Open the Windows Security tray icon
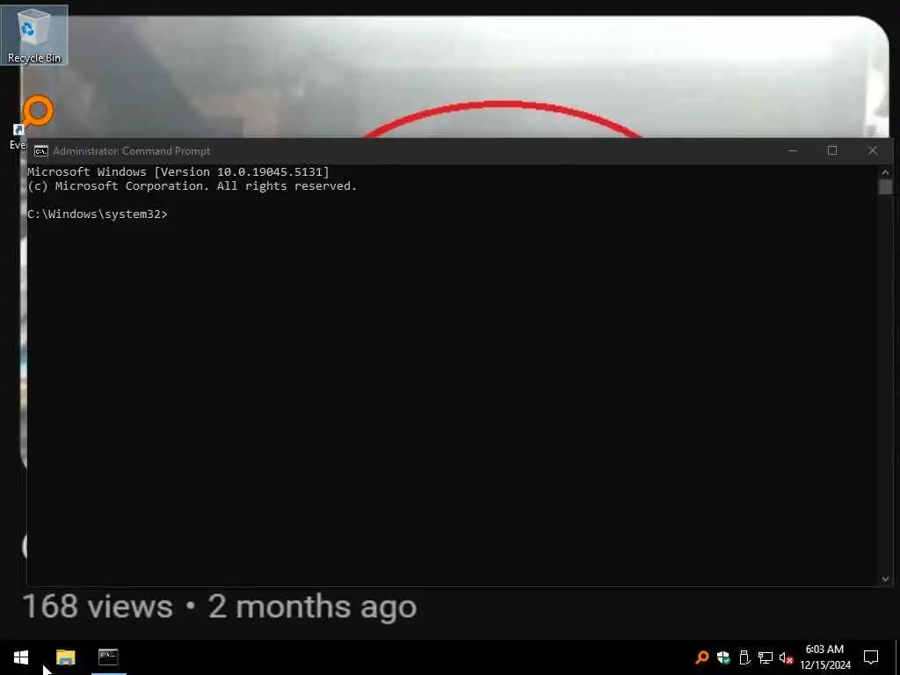Screen dimensions: 900x675 pyautogui.click(x=723, y=657)
